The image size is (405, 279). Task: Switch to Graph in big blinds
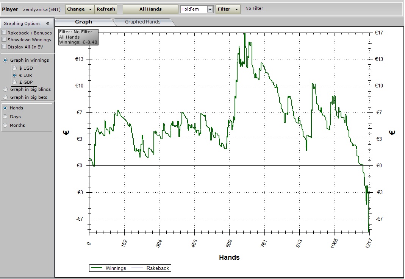tap(5, 90)
